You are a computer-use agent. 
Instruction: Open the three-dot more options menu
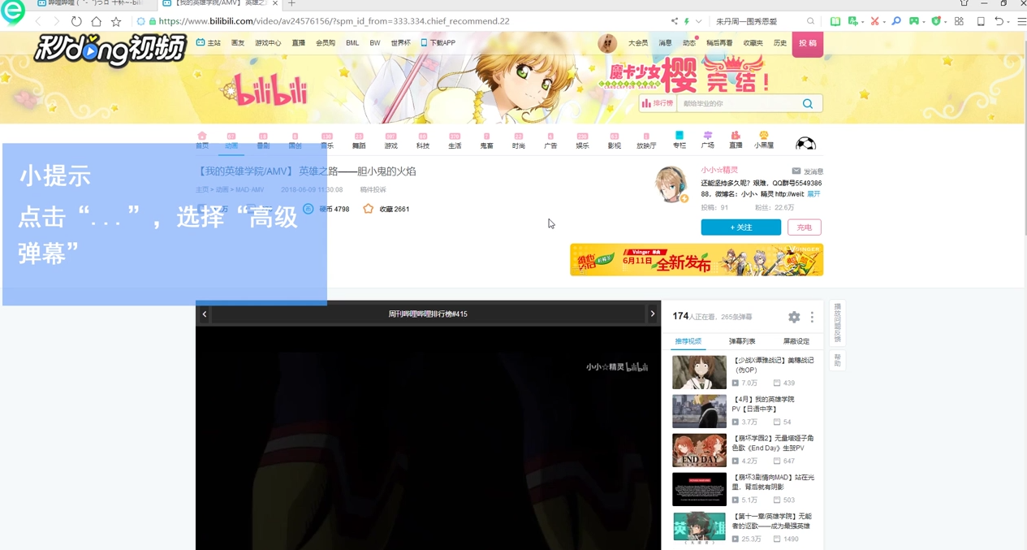point(812,317)
